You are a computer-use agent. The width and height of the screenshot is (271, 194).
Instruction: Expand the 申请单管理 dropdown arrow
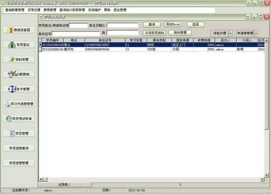256,33
